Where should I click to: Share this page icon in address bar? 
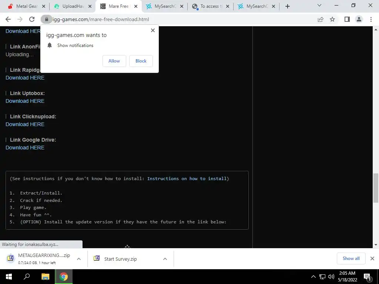[x=321, y=19]
